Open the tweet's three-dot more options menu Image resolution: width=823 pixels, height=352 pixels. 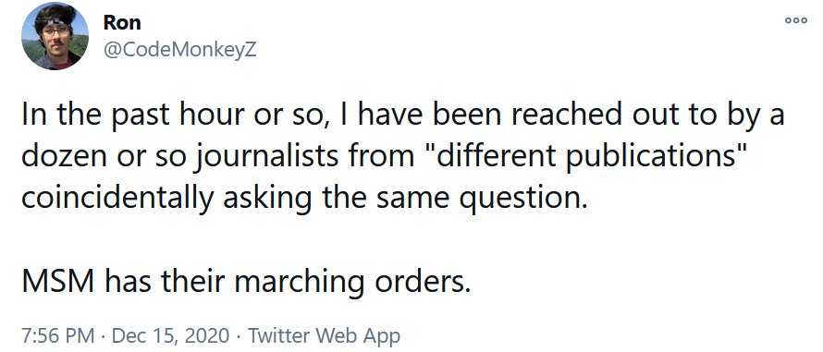tap(795, 20)
